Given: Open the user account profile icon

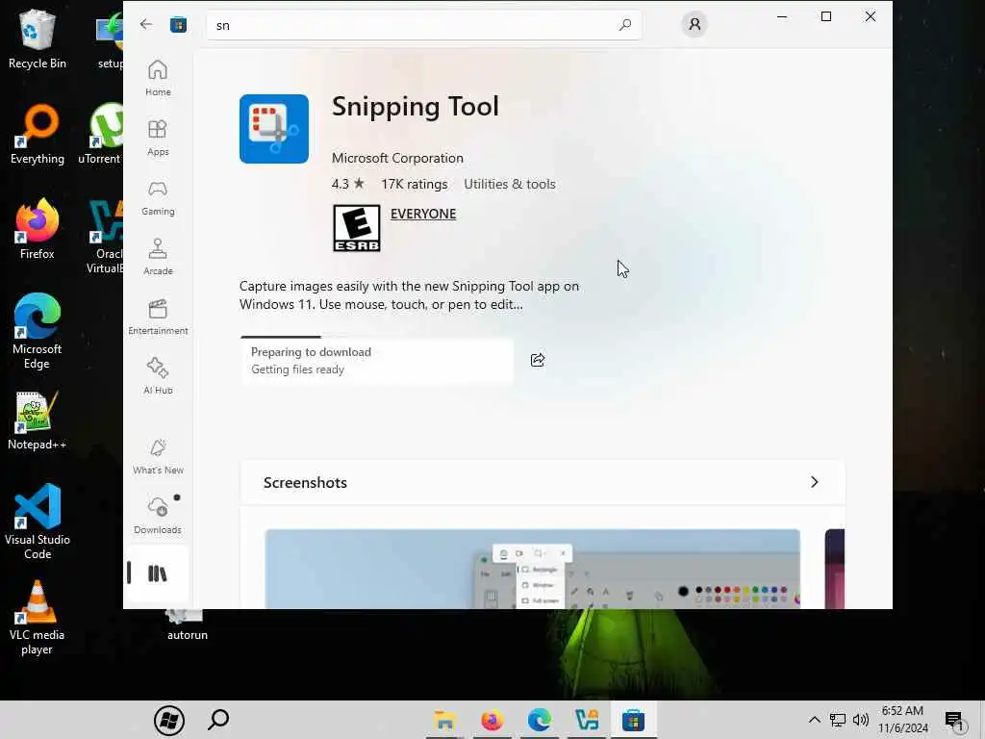Looking at the screenshot, I should [x=695, y=24].
